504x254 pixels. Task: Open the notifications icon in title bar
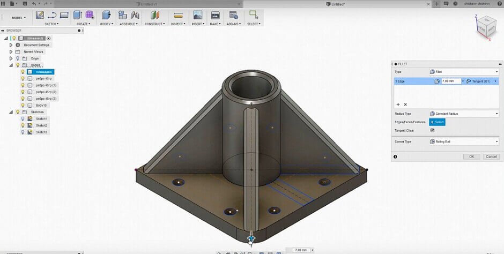coord(446,4)
